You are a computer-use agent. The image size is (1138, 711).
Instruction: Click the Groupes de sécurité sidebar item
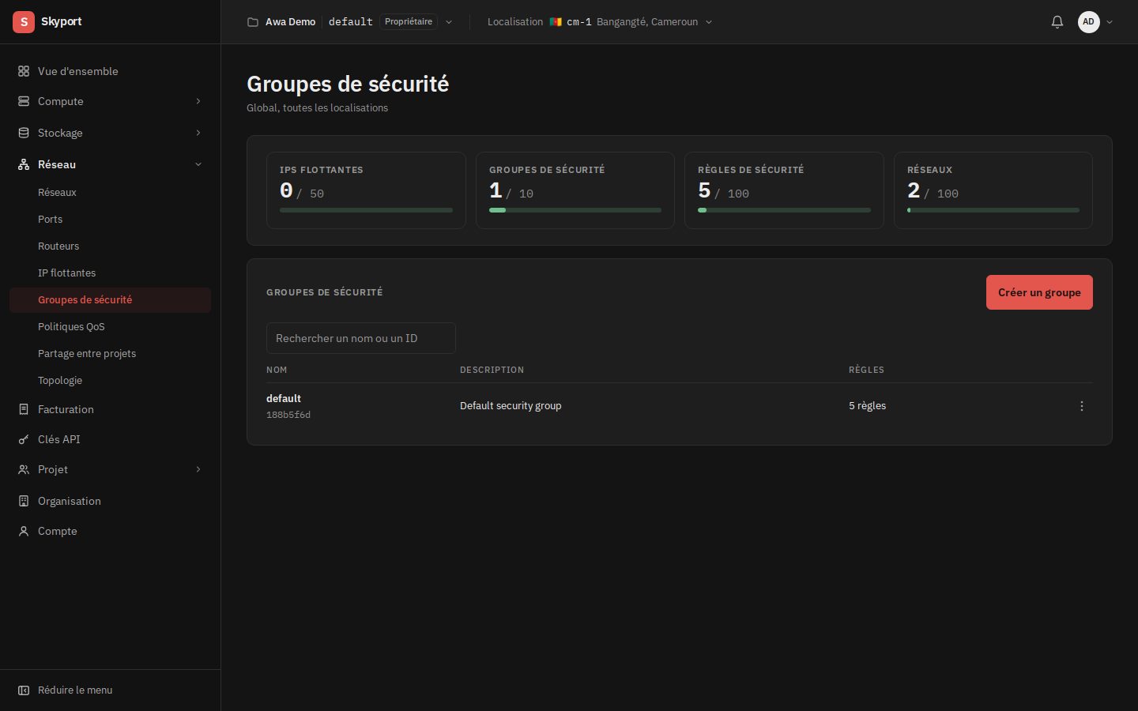[110, 300]
